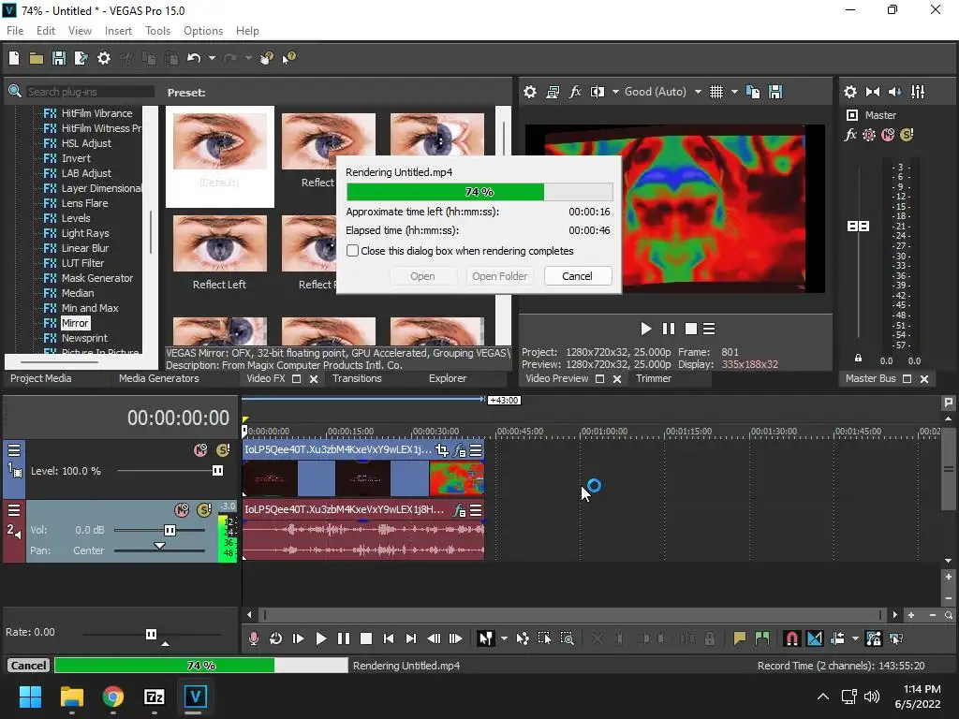959x719 pixels.
Task: Open Event FX on the video clip
Action: point(459,451)
